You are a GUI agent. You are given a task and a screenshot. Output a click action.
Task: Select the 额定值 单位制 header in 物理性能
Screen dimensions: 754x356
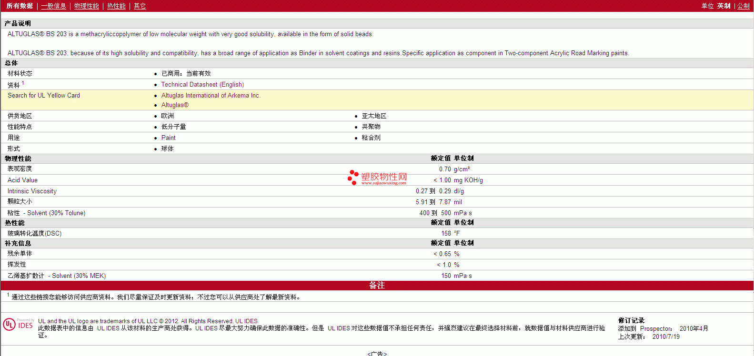(452, 158)
